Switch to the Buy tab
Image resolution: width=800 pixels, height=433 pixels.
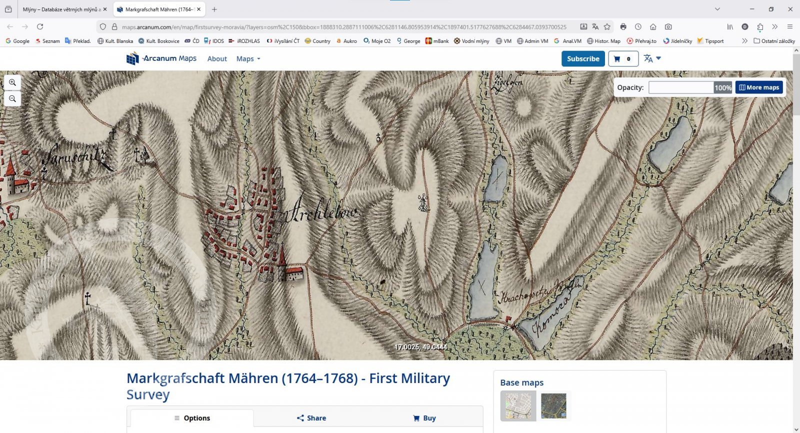pyautogui.click(x=424, y=418)
